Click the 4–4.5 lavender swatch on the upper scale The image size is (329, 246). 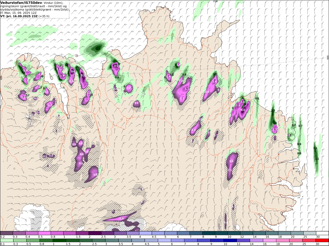pyautogui.click(x=145, y=233)
